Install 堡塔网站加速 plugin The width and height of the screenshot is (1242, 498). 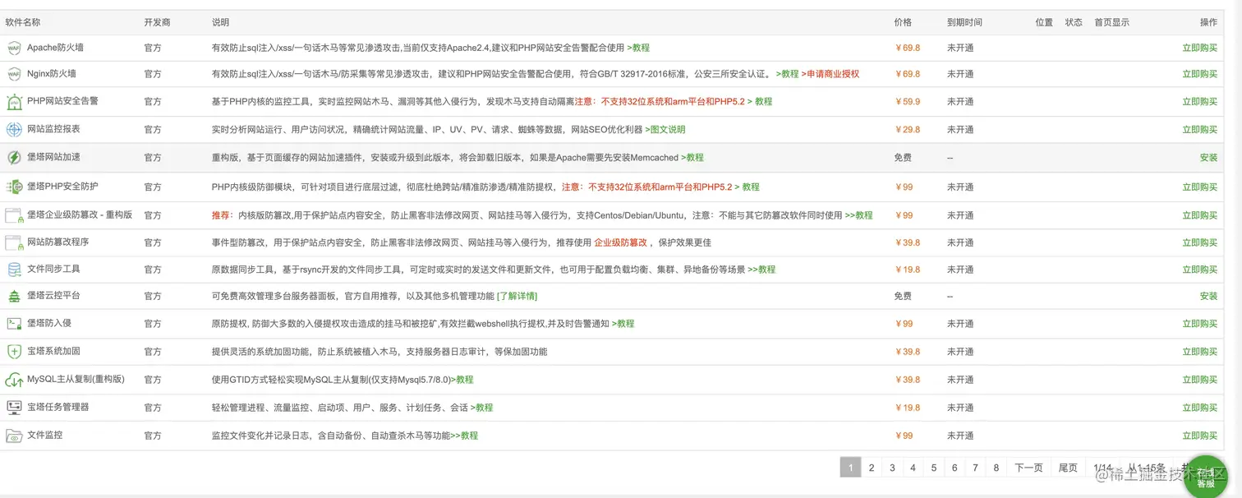coord(1208,158)
